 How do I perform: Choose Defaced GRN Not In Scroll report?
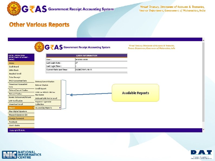tap(48, 98)
